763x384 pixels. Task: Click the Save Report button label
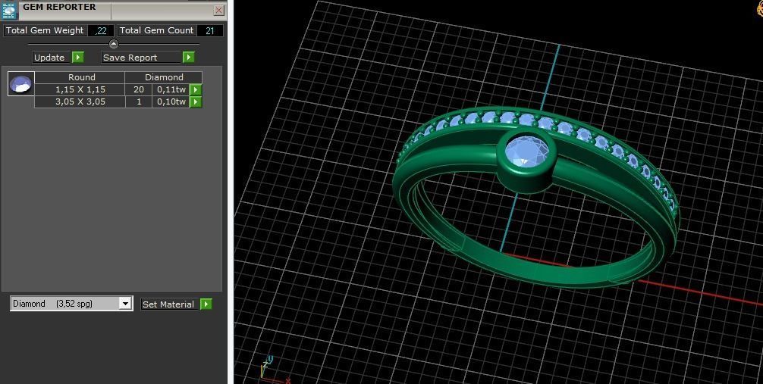pos(142,58)
